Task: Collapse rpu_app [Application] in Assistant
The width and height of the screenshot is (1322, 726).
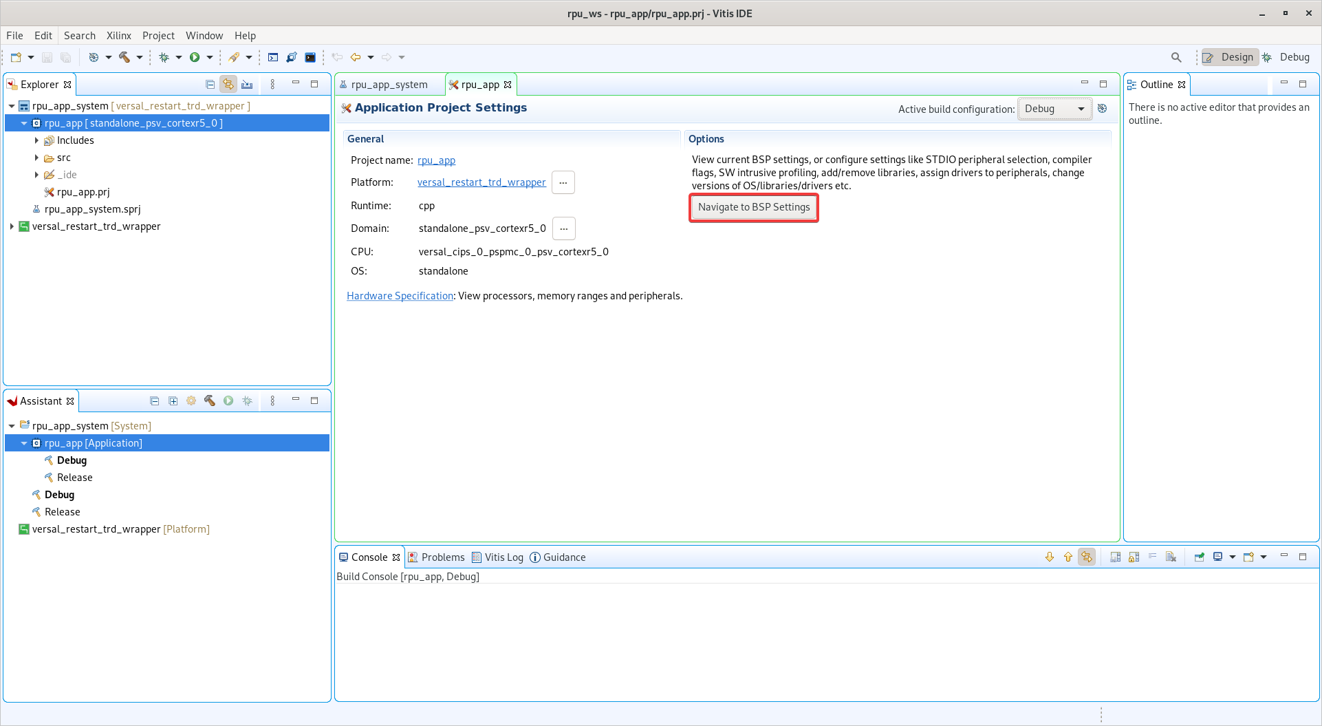Action: tap(24, 443)
